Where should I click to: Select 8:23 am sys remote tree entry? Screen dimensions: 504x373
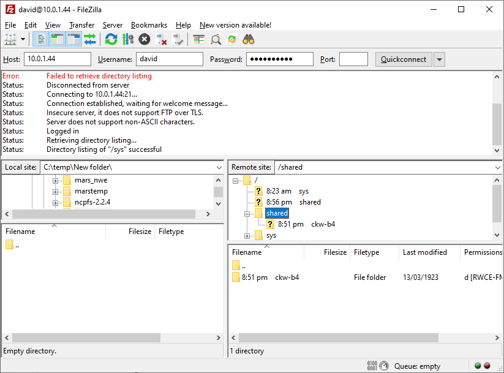point(287,191)
